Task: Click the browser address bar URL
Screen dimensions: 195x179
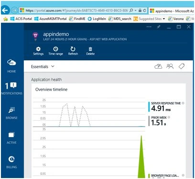Action: pos(76,11)
